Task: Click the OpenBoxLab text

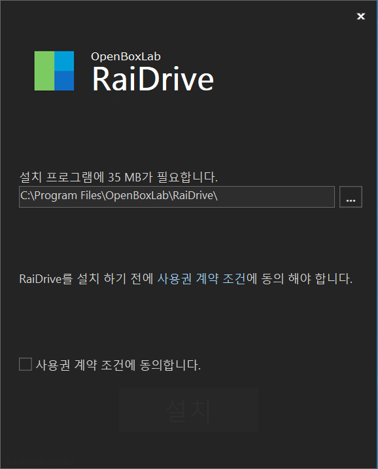Action: click(126, 56)
